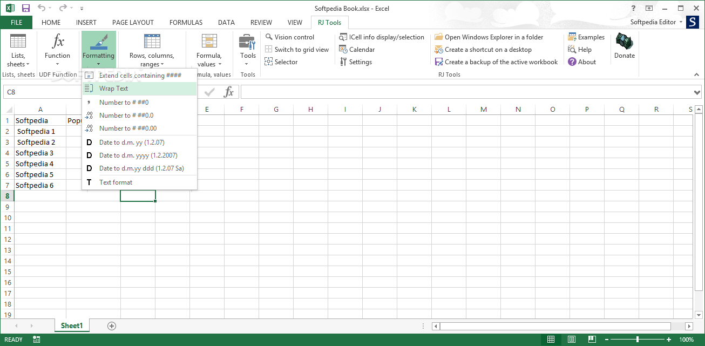Click the macro recording status bar icon
Viewport: 705px width, 346px height.
tap(37, 340)
